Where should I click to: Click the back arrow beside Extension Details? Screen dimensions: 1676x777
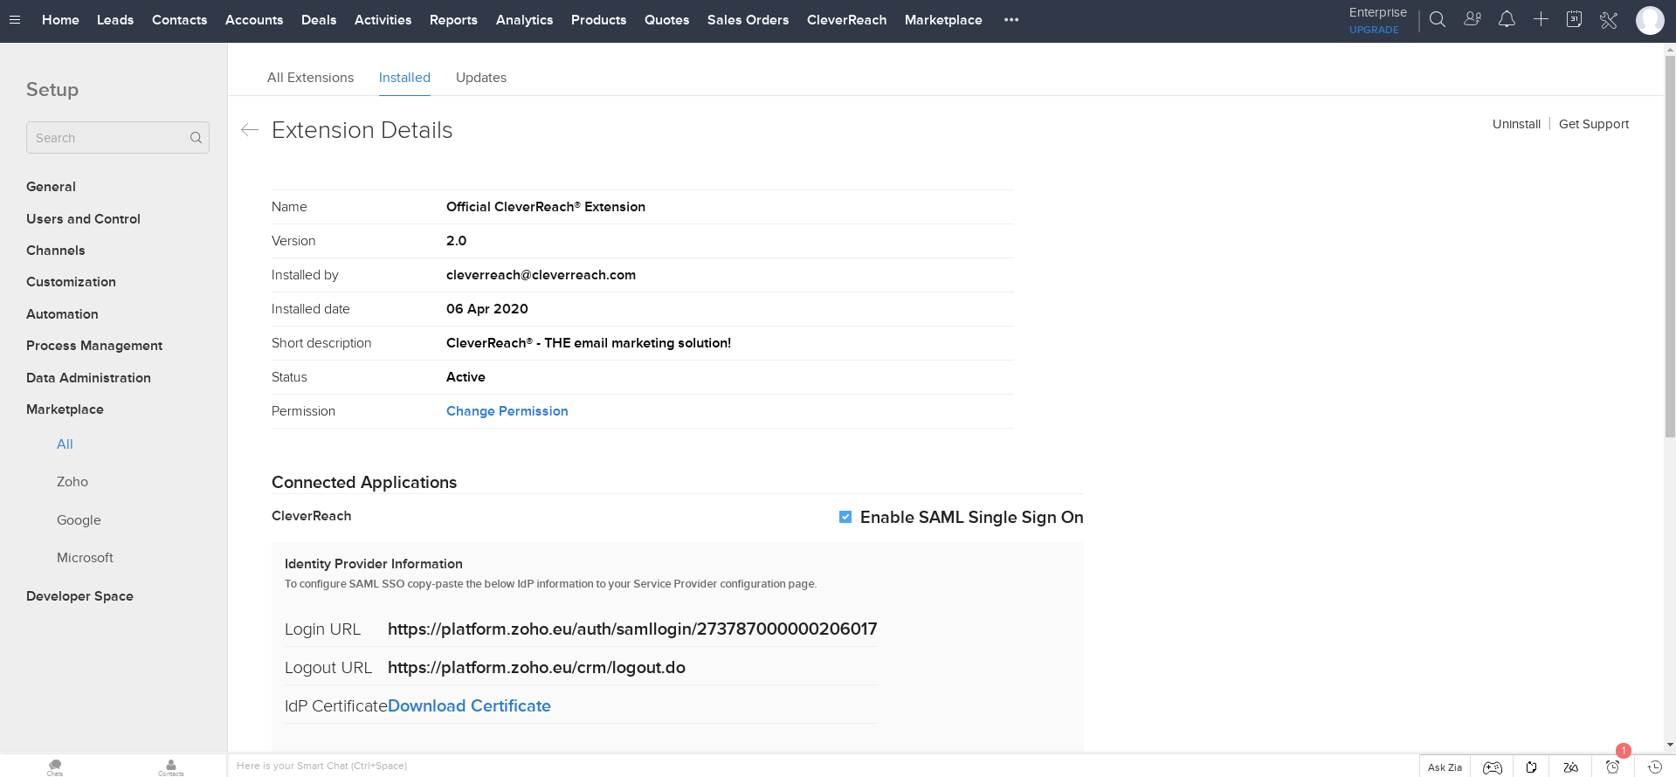tap(250, 130)
